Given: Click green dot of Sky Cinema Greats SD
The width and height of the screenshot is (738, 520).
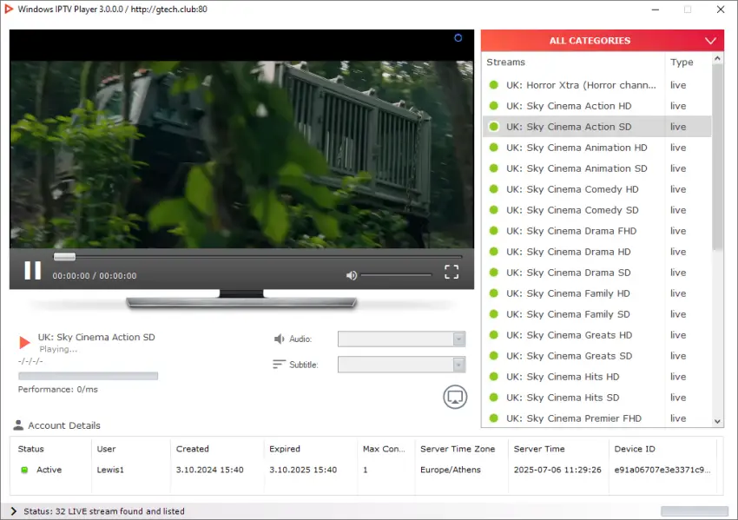Looking at the screenshot, I should click(494, 356).
